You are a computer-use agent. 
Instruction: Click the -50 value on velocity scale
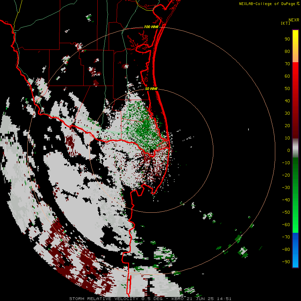[x=286, y=212]
